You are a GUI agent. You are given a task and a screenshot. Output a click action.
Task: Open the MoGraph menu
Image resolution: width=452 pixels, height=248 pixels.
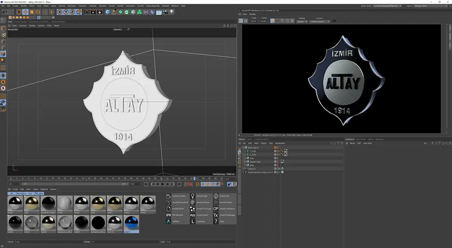tap(72, 6)
